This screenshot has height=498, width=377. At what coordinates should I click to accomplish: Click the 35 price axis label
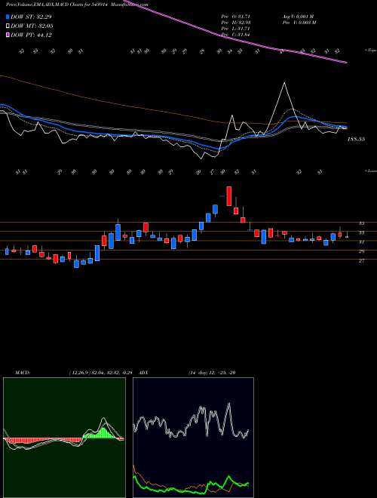(x=361, y=223)
